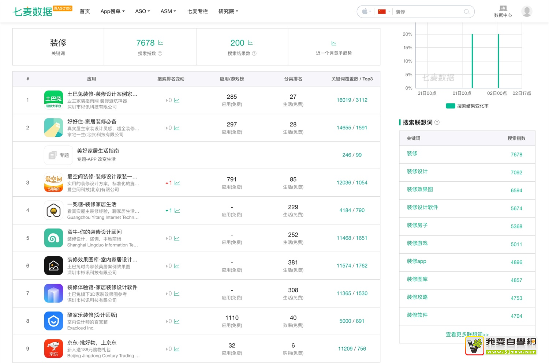Go to the 首页 menu item
This screenshot has width=549, height=363.
click(85, 11)
